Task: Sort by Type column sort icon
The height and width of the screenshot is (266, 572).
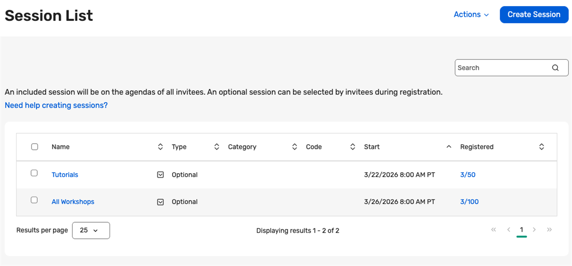Action: 216,147
